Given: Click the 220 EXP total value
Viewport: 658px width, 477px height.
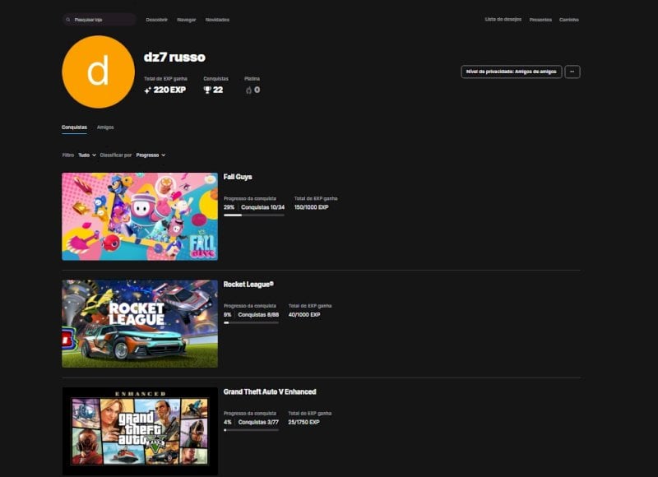Looking at the screenshot, I should (169, 90).
